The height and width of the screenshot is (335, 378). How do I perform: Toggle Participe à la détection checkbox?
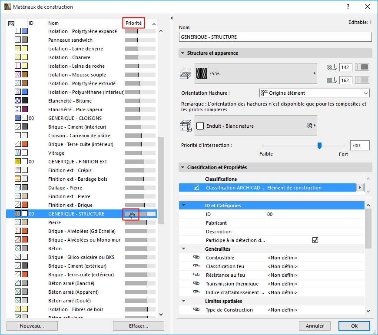tap(315, 240)
